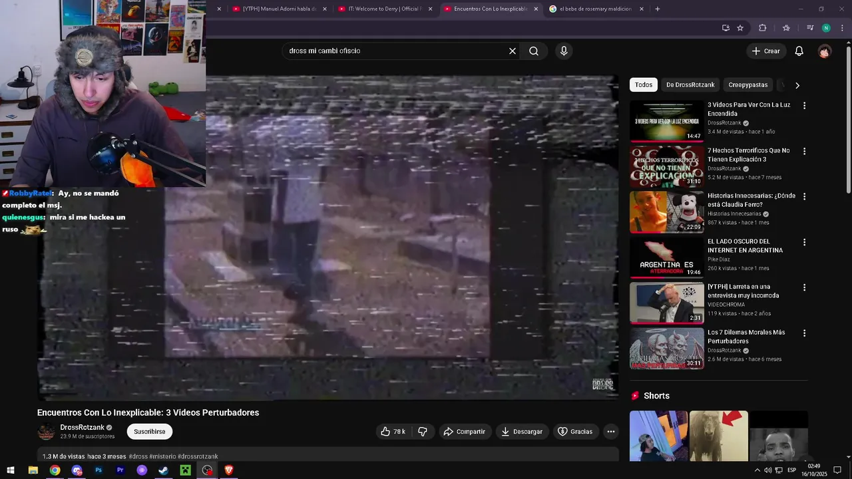This screenshot has width=852, height=479.
Task: Open DrossRotzank channel name link
Action: pos(83,427)
